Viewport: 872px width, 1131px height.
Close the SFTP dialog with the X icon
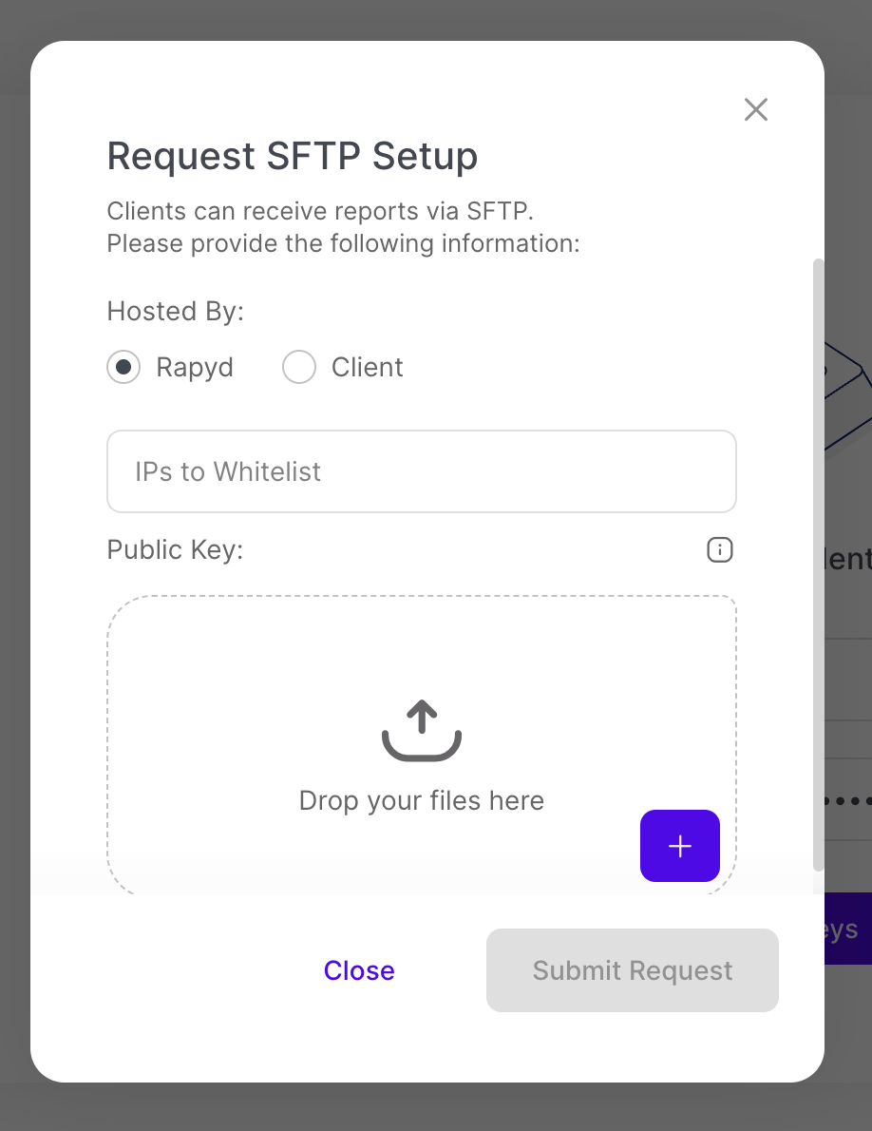click(755, 109)
